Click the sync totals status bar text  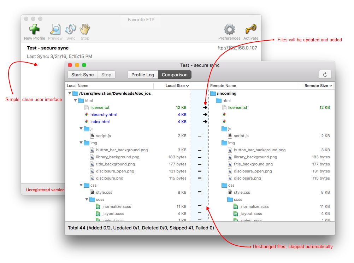141,228
